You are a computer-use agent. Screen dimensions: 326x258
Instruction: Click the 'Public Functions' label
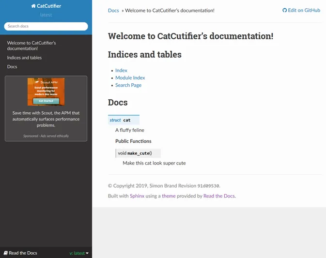133,141
